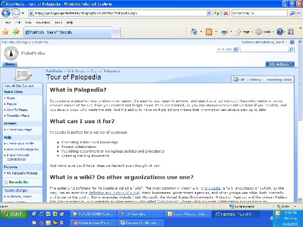Click the wiki page notepad pencil icon
This screenshot has height=227, width=303.
coord(23,75)
